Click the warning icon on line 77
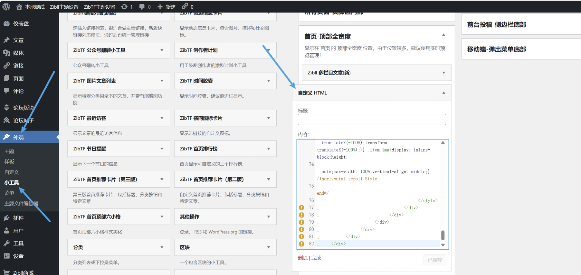581x275 pixels. click(301, 208)
